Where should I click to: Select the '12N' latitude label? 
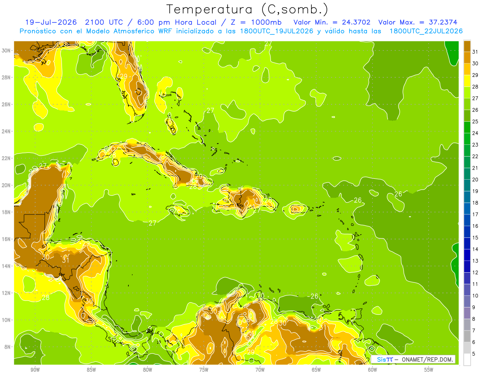click(7, 293)
